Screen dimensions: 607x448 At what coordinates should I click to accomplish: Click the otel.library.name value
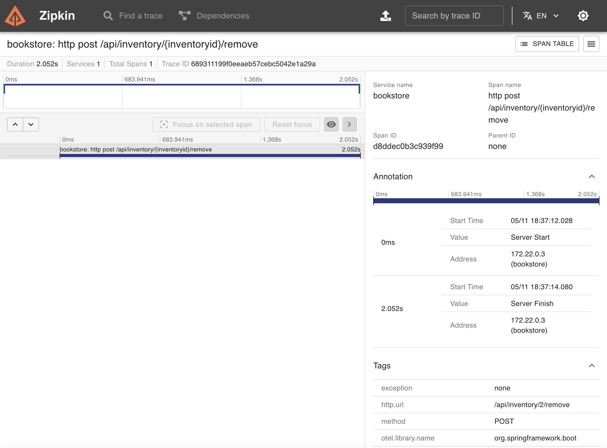535,438
